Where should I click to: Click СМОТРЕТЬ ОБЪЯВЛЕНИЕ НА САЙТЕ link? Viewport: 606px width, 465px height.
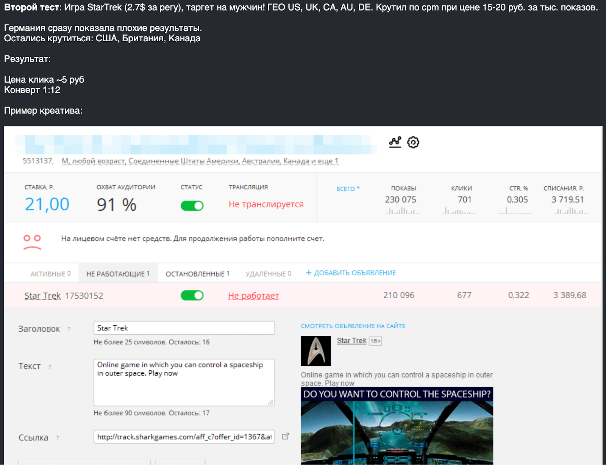(353, 326)
